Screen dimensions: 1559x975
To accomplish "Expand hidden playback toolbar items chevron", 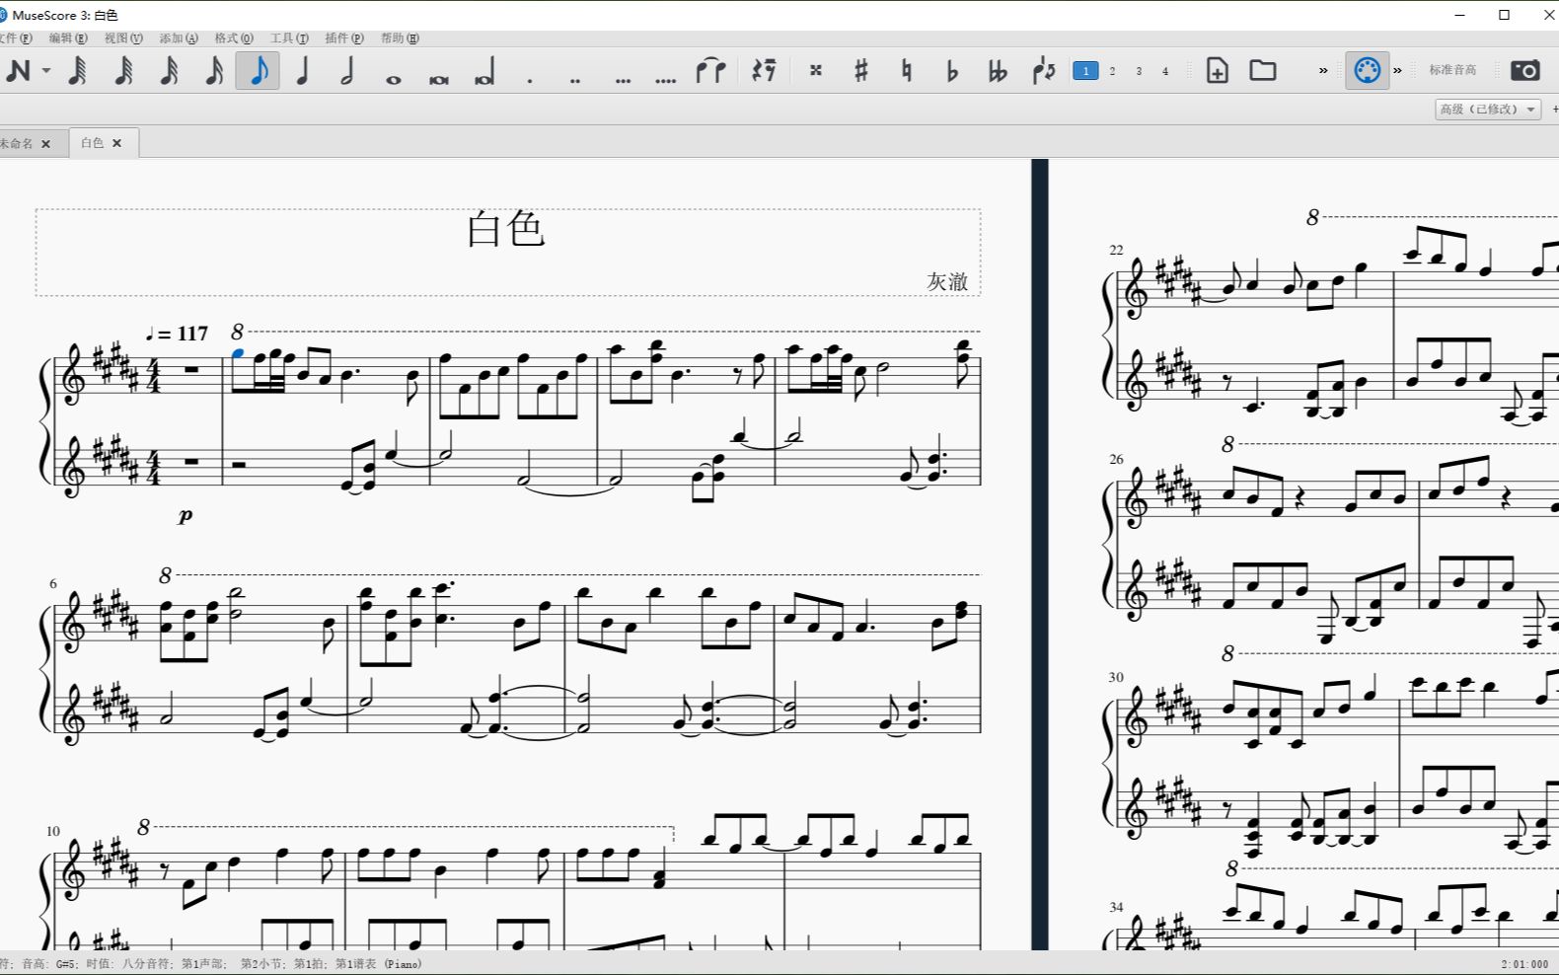I will click(1397, 71).
